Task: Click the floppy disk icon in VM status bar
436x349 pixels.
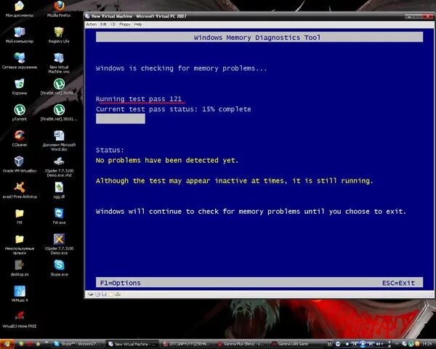Action: [104, 294]
